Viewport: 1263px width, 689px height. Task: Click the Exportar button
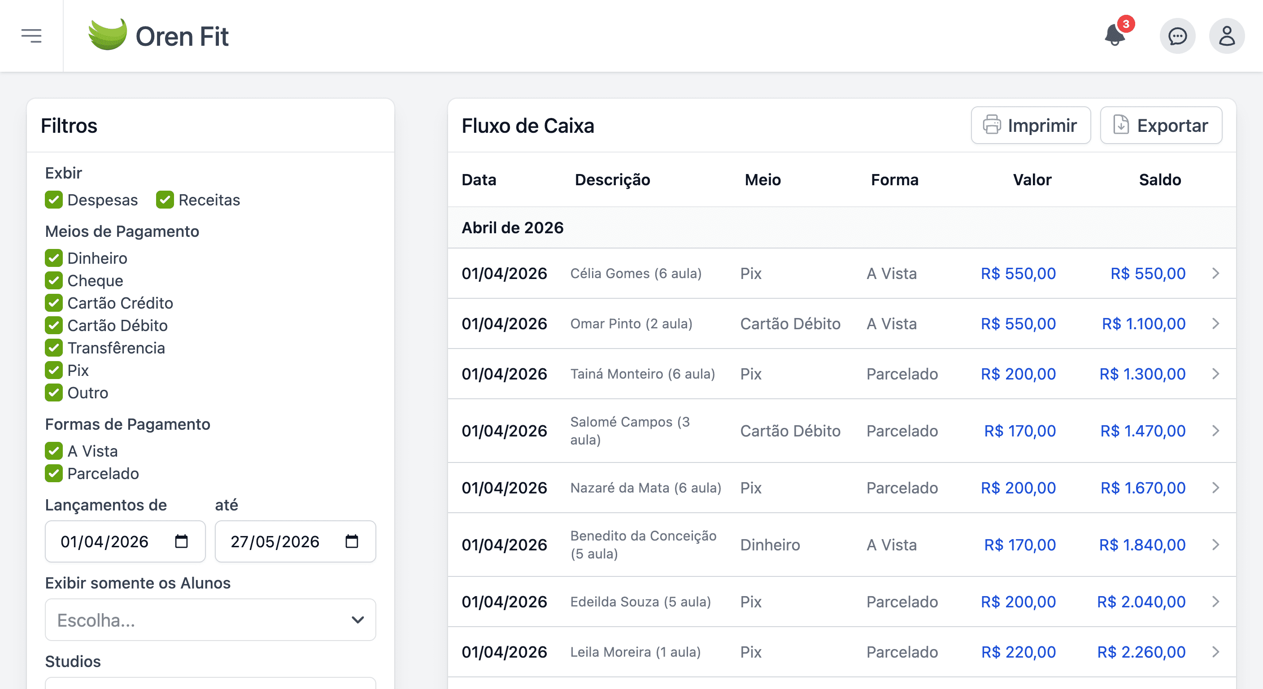pos(1161,126)
